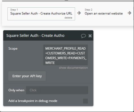Click the empty right side of Only when box
The width and height of the screenshot is (134, 112).
point(63,90)
